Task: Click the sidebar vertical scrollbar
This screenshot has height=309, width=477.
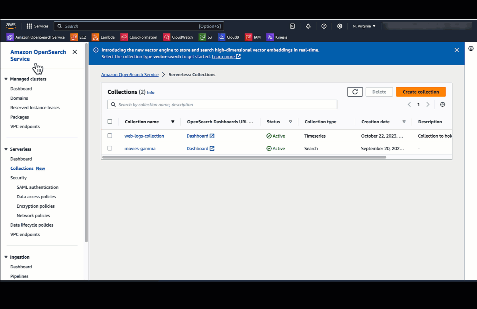Action: coord(86,143)
